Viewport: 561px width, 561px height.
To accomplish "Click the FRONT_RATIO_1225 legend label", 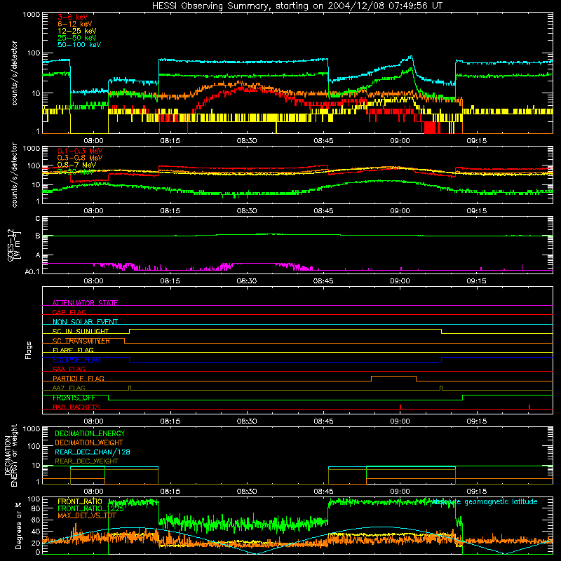I will 90,508.
